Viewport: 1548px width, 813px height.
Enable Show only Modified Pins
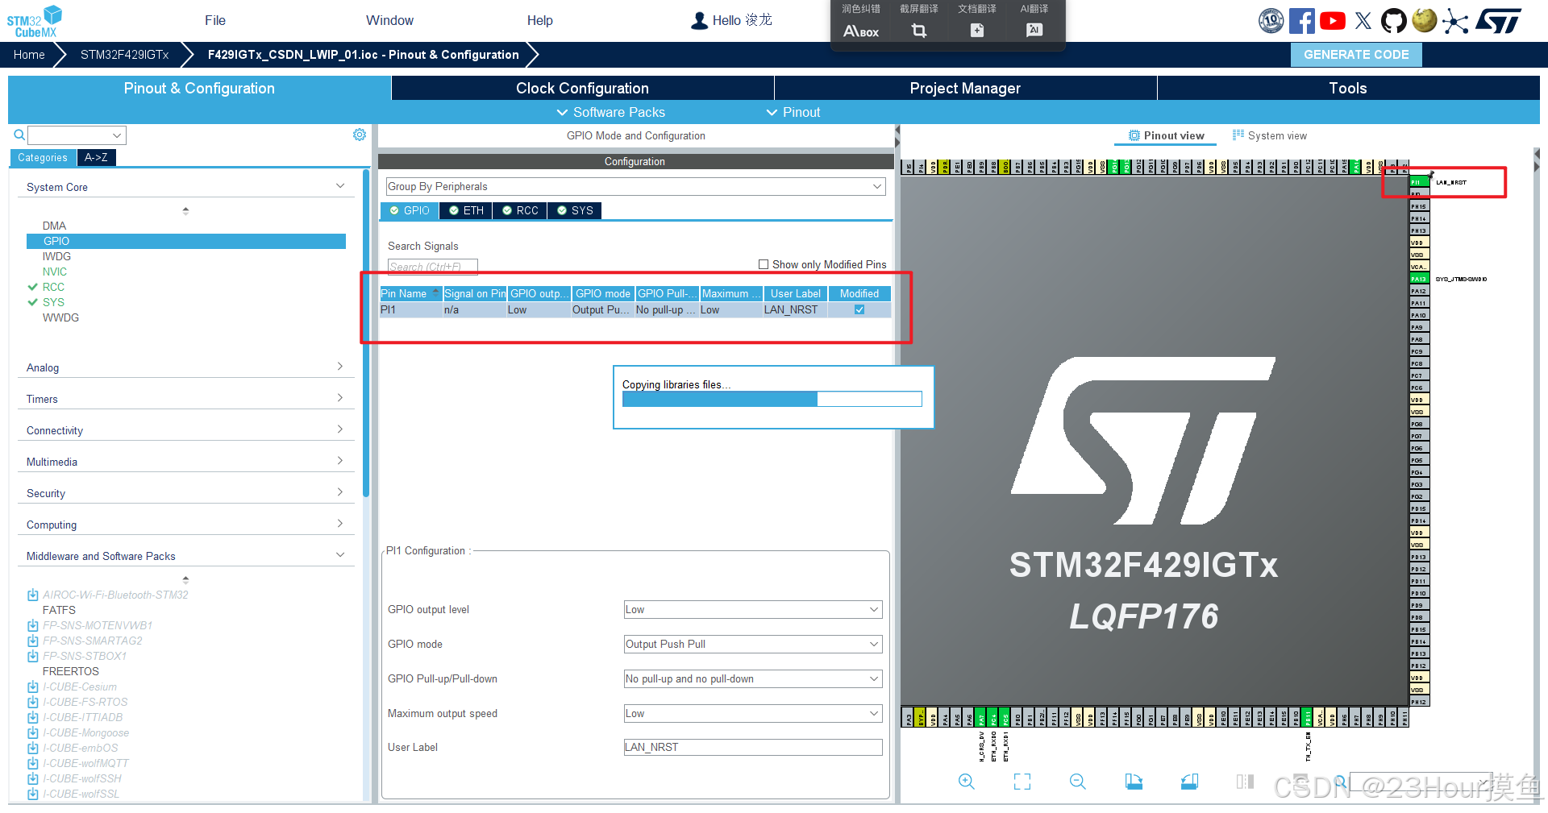point(763,263)
